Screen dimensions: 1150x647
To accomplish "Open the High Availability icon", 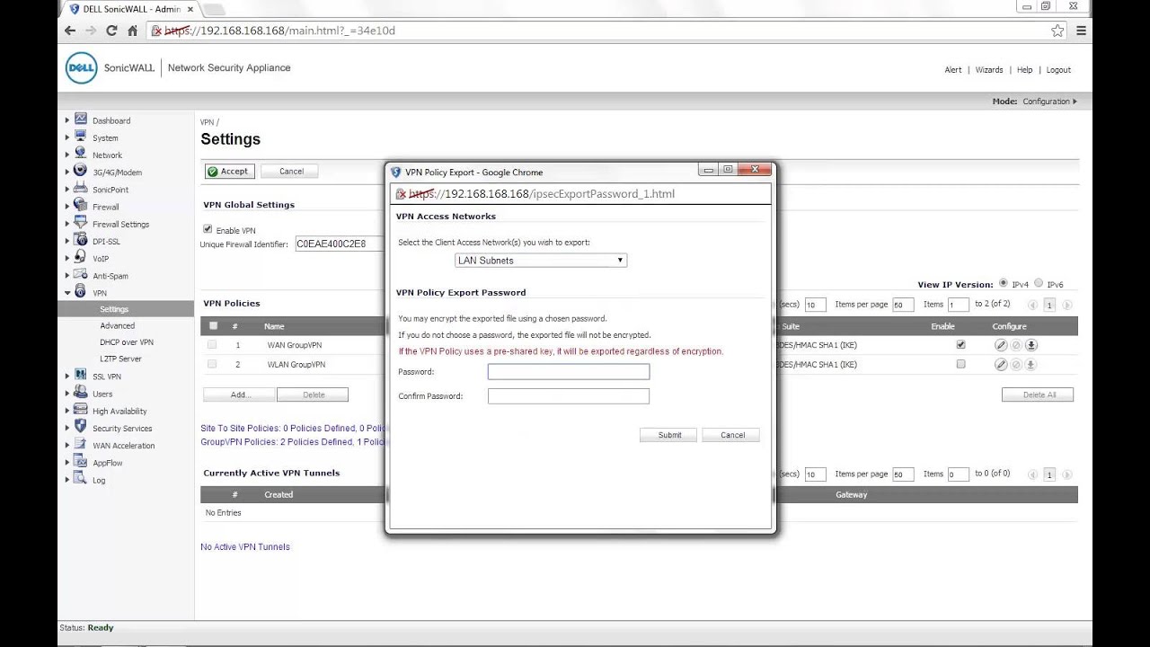I will pyautogui.click(x=81, y=410).
